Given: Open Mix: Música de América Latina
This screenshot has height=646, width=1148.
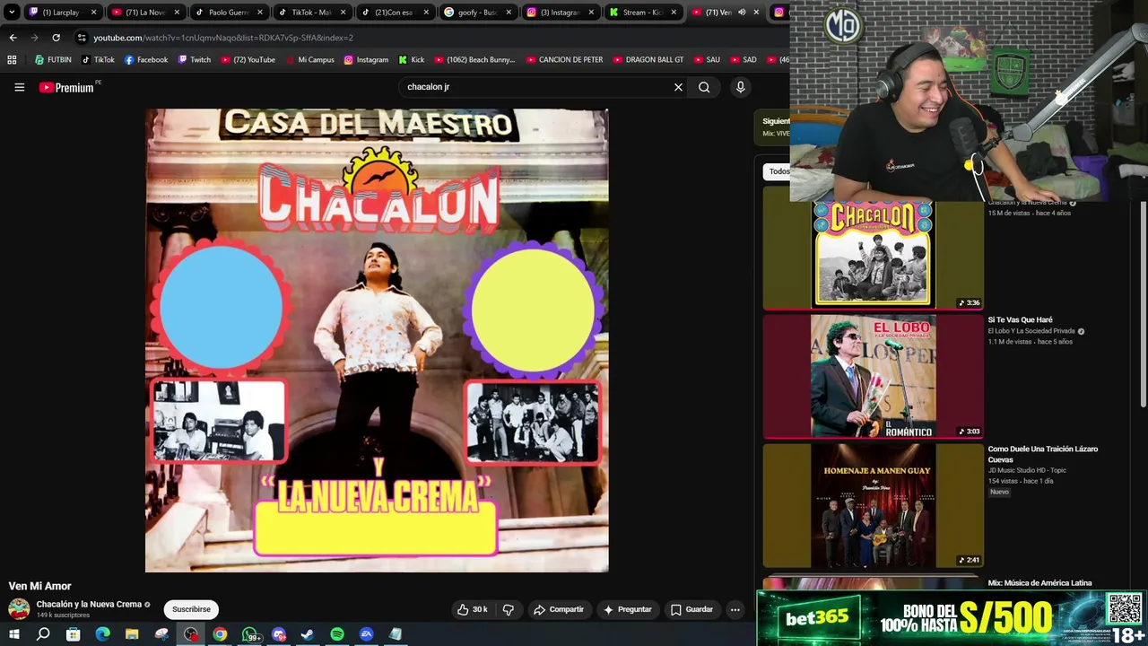Looking at the screenshot, I should pyautogui.click(x=1039, y=583).
